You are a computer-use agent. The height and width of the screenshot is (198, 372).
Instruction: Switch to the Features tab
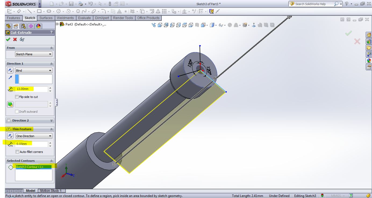(x=13, y=18)
